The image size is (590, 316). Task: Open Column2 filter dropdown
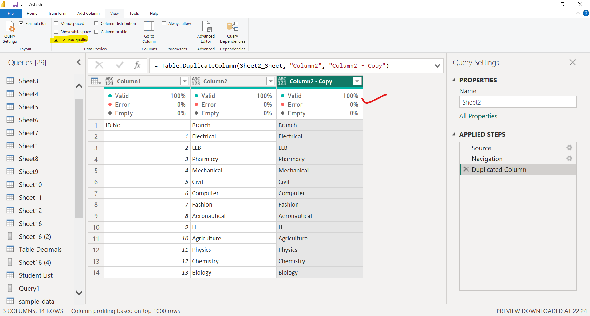tap(270, 81)
